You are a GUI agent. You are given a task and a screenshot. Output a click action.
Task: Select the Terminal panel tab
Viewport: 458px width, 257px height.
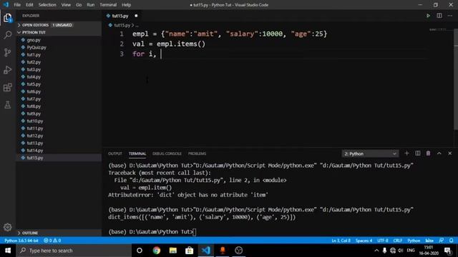[137, 153]
